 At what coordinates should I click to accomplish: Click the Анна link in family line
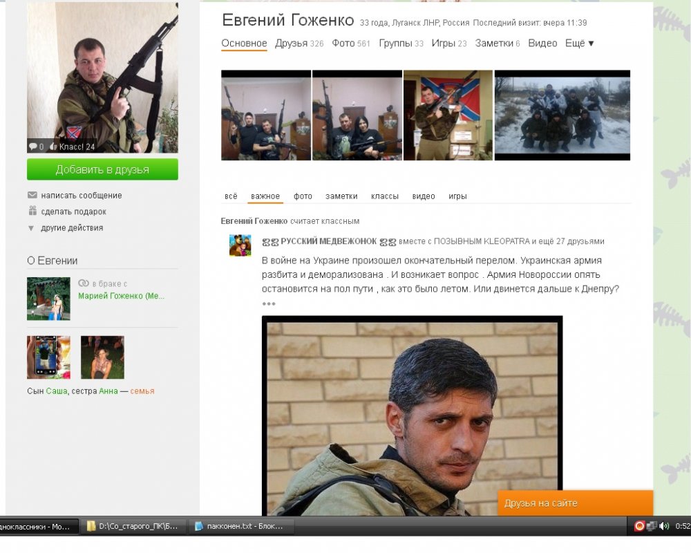click(x=108, y=391)
